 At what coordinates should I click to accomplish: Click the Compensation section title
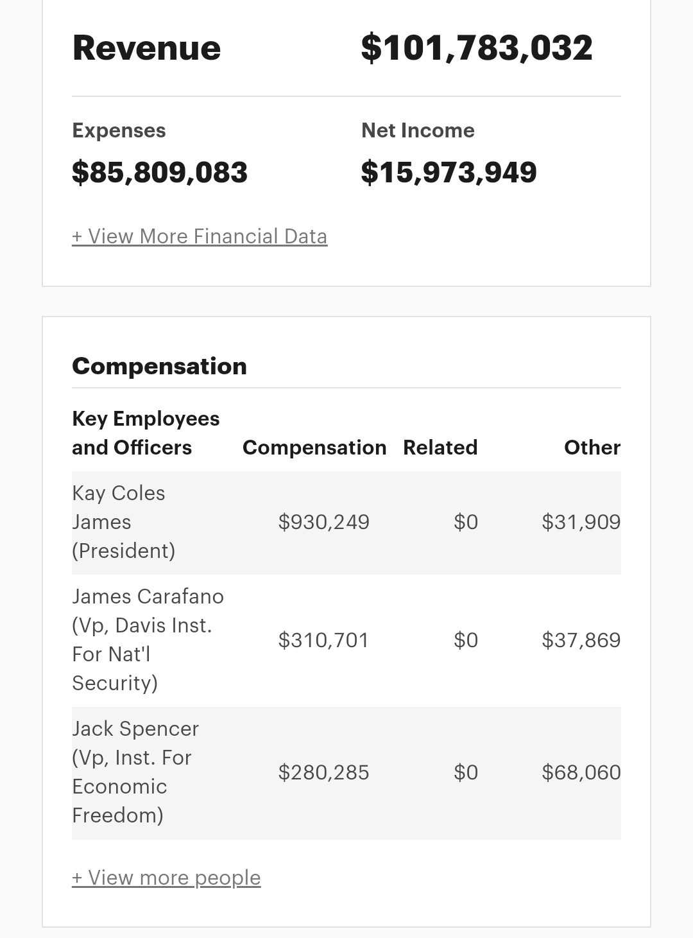[x=159, y=366]
